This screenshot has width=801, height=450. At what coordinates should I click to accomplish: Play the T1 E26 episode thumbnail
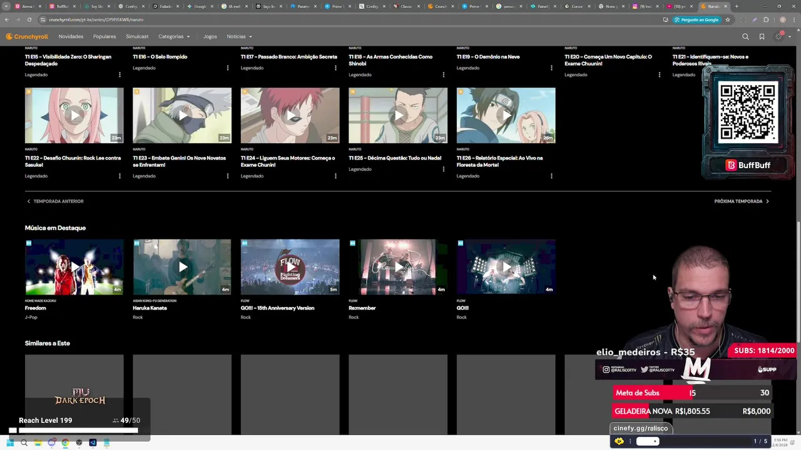(506, 116)
